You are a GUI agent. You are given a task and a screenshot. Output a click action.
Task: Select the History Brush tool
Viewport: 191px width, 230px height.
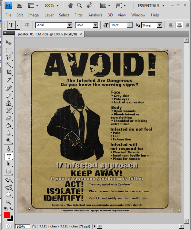(x=8, y=110)
